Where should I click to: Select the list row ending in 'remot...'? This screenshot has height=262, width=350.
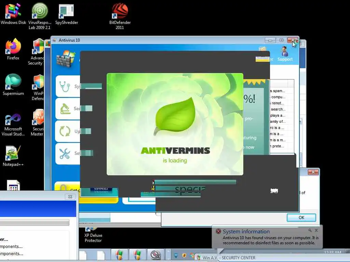pyautogui.click(x=282, y=103)
